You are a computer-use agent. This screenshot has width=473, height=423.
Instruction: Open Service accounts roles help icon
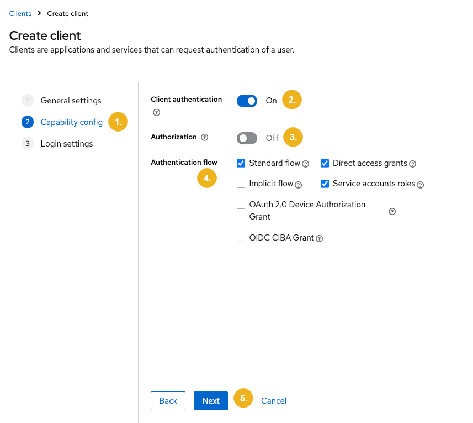tap(420, 185)
